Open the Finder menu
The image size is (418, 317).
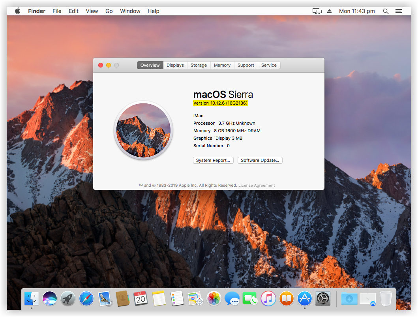pyautogui.click(x=37, y=11)
